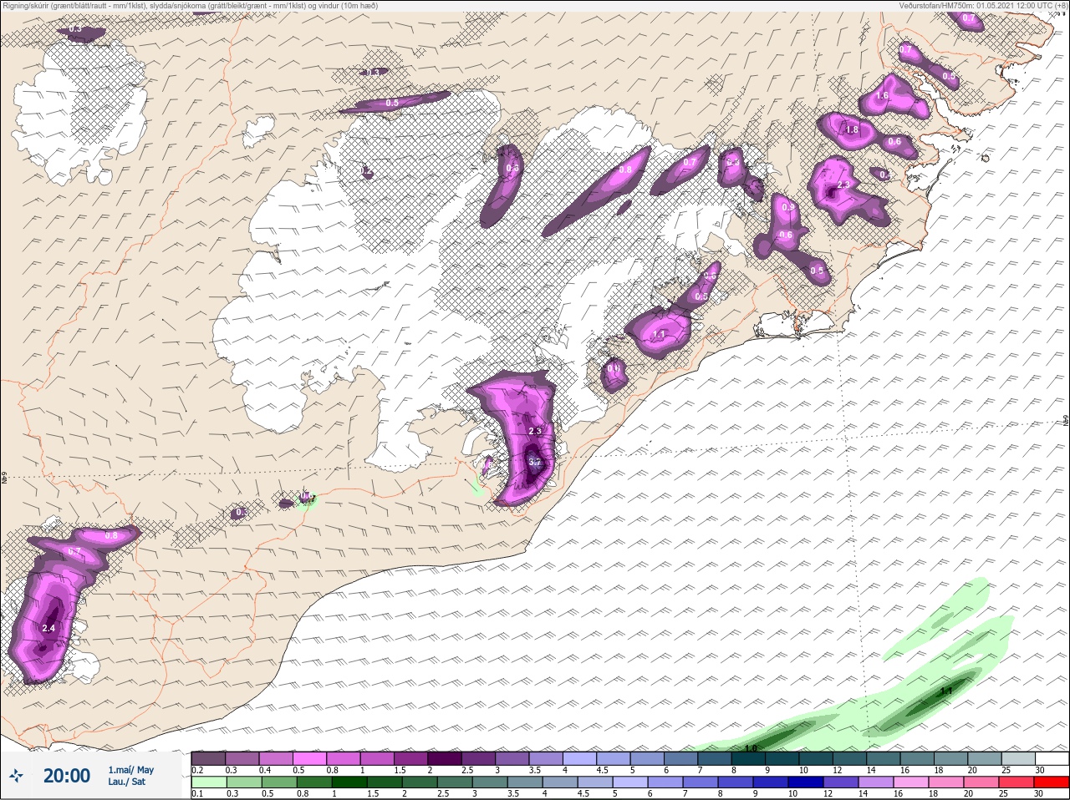Click the bottom-row blue swatch between 10 and 12

click(x=807, y=782)
